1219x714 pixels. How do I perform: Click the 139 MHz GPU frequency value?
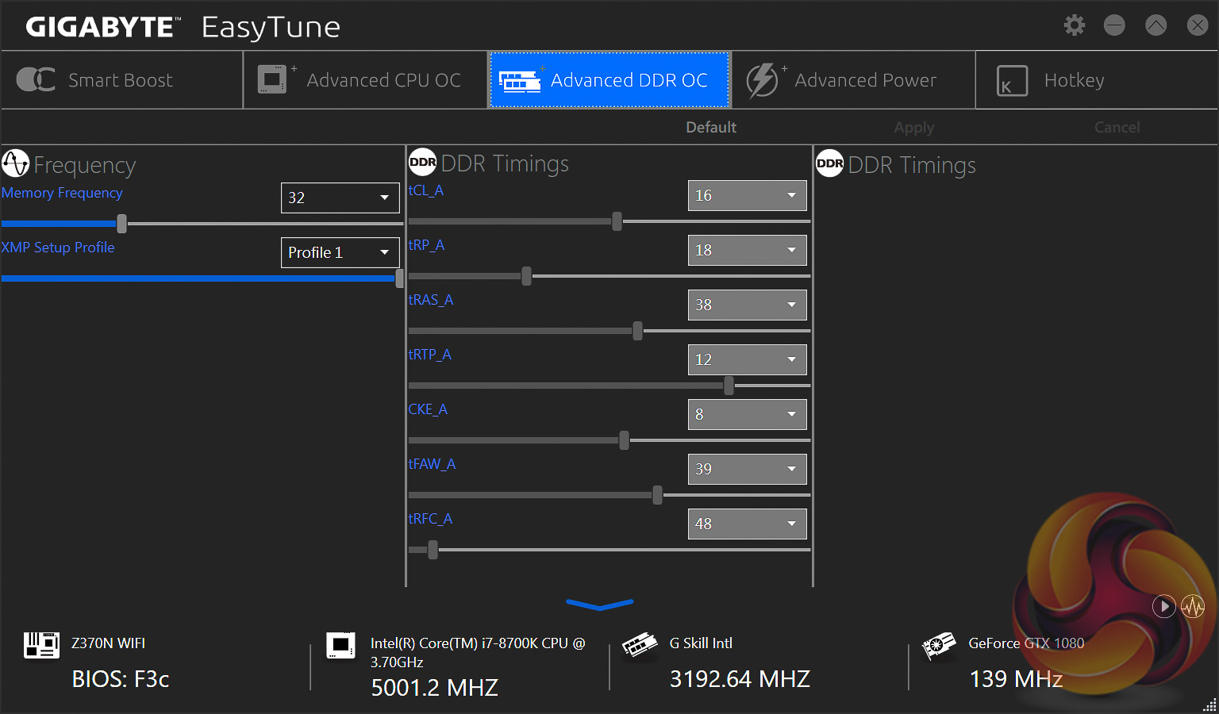tap(1017, 679)
